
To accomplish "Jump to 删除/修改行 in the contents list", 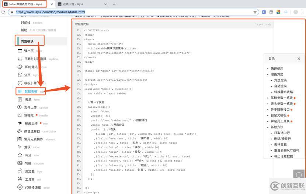I will click(x=282, y=139).
